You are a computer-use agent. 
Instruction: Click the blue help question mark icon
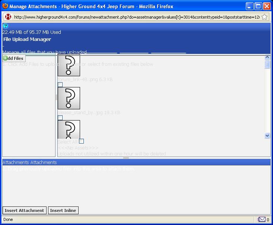coord(5,26)
